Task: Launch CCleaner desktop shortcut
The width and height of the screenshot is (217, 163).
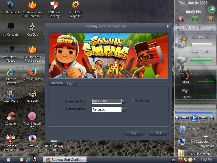Action: (x=11, y=119)
